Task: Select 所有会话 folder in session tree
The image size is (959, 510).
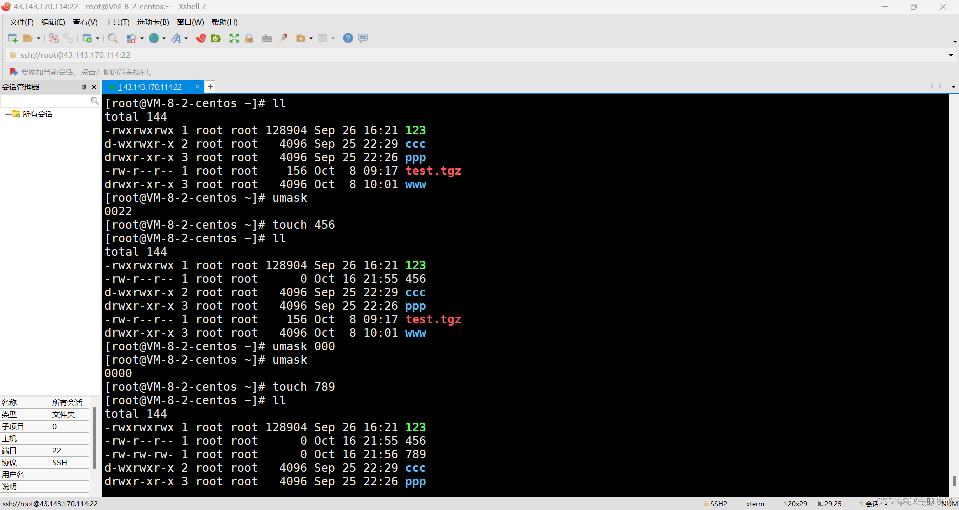Action: 38,114
